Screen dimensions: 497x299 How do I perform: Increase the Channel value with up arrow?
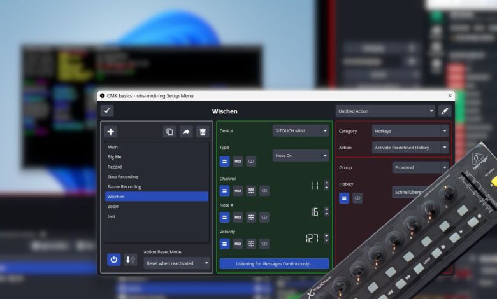click(326, 183)
